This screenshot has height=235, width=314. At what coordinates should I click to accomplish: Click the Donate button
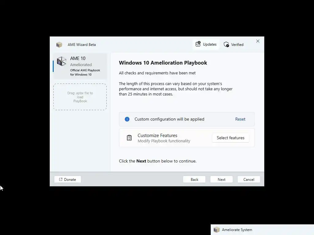pos(67,179)
